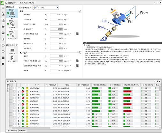Close the candidate list panel

point(159,81)
